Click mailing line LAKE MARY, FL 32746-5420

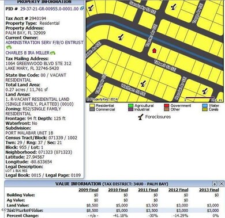[32, 68]
